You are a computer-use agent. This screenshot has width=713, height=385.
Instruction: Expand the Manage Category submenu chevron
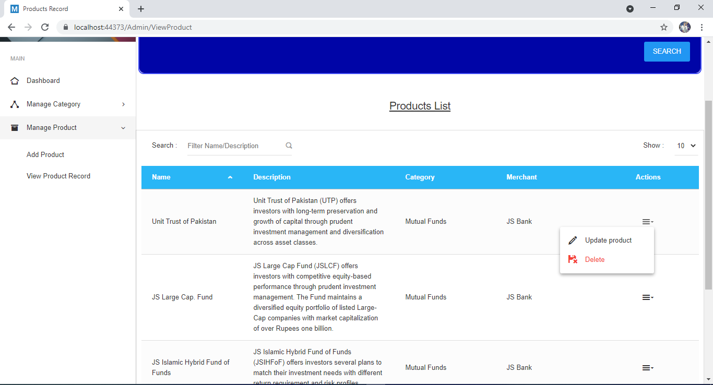pos(124,104)
